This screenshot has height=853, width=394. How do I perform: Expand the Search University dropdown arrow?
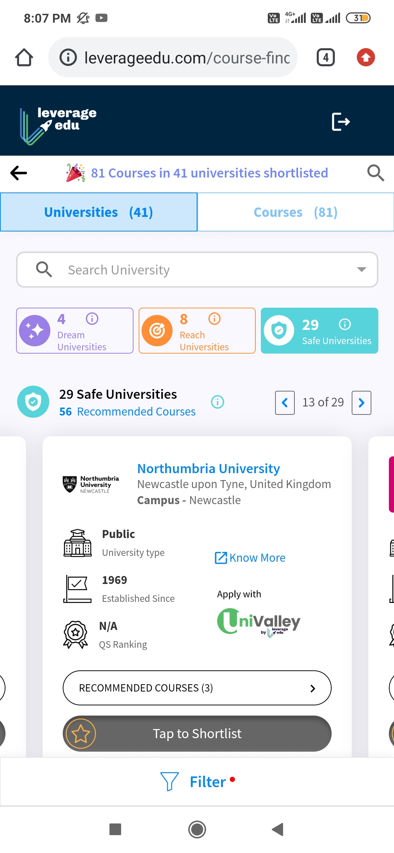(361, 270)
